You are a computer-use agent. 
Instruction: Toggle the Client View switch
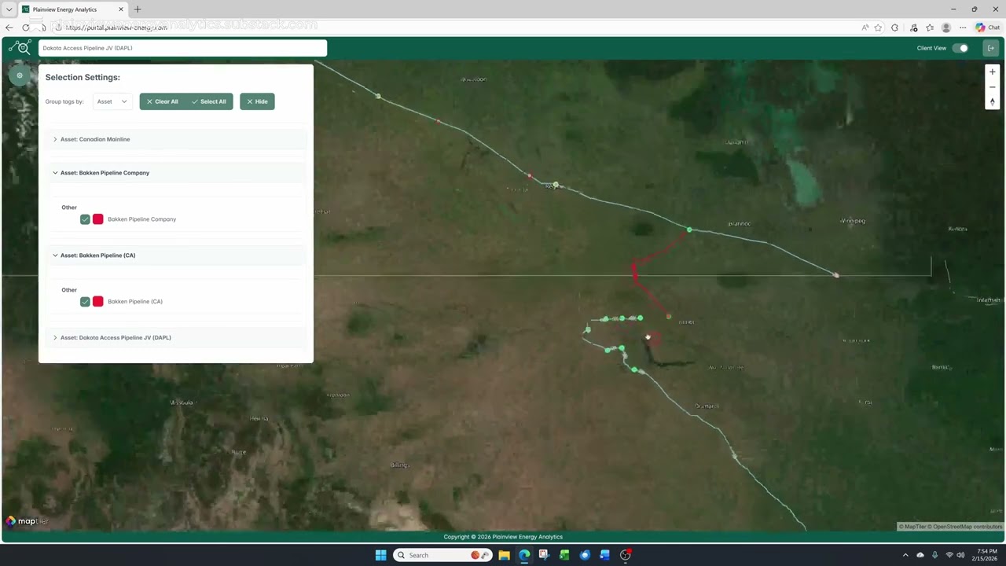click(960, 48)
